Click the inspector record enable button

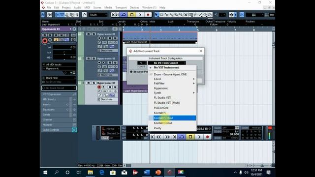[x=45, y=41]
